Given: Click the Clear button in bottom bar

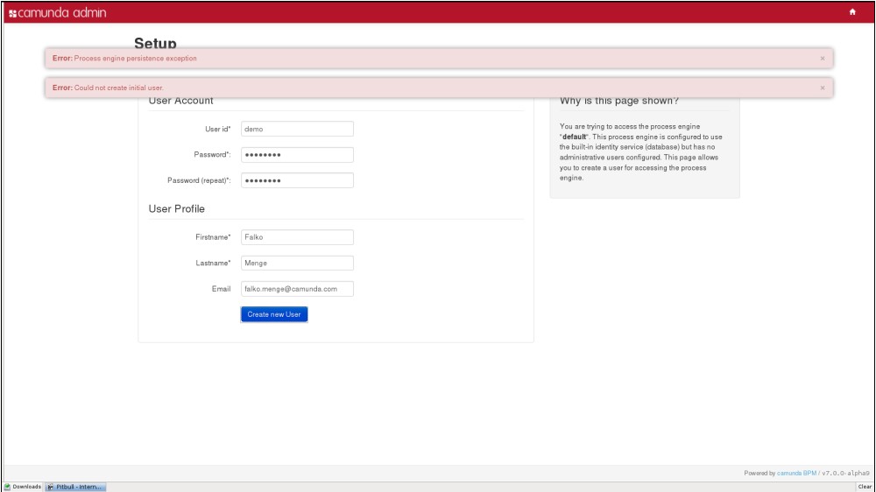Looking at the screenshot, I should pos(864,487).
